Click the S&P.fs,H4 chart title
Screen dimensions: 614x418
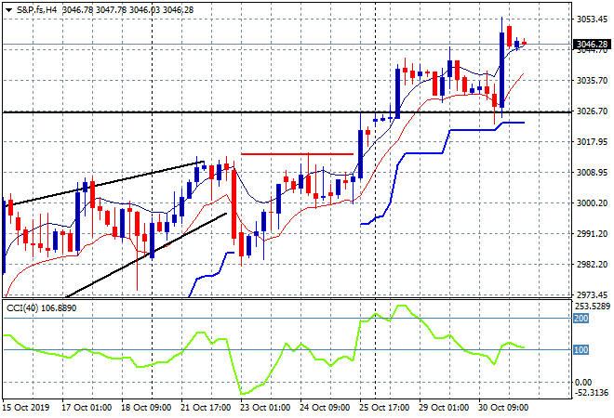coord(36,10)
